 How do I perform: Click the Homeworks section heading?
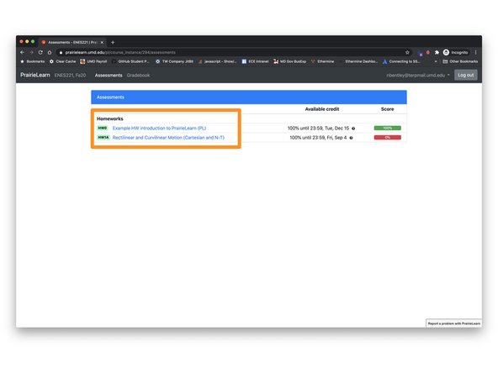pyautogui.click(x=110, y=118)
